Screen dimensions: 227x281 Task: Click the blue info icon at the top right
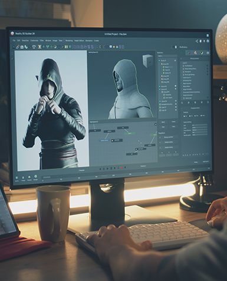[208, 41]
